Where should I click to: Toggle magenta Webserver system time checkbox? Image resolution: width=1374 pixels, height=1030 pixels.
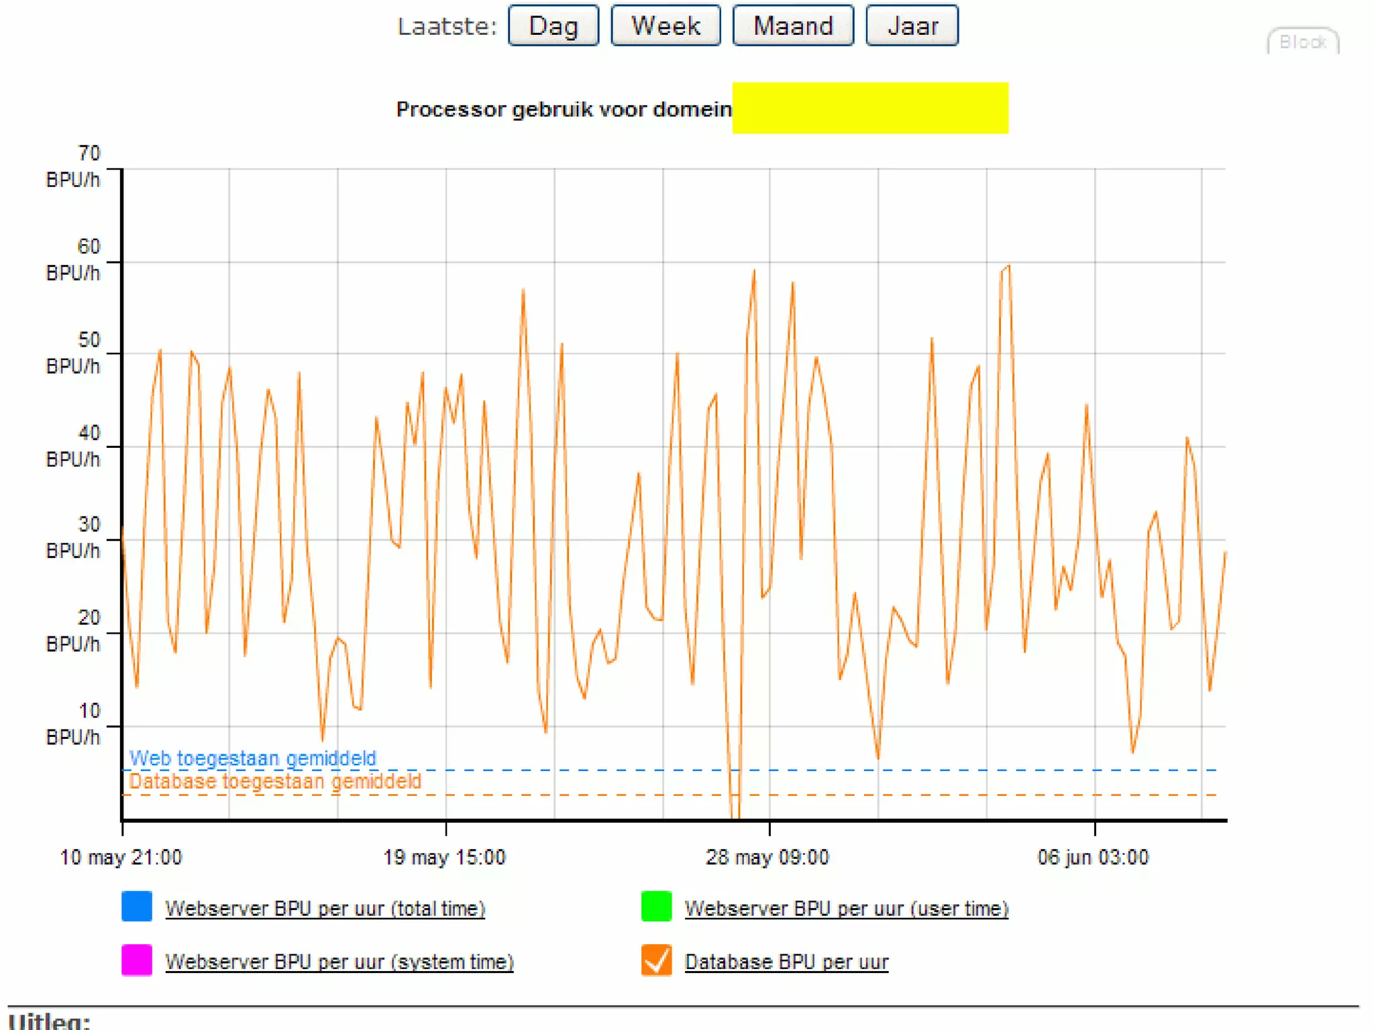pyautogui.click(x=137, y=960)
